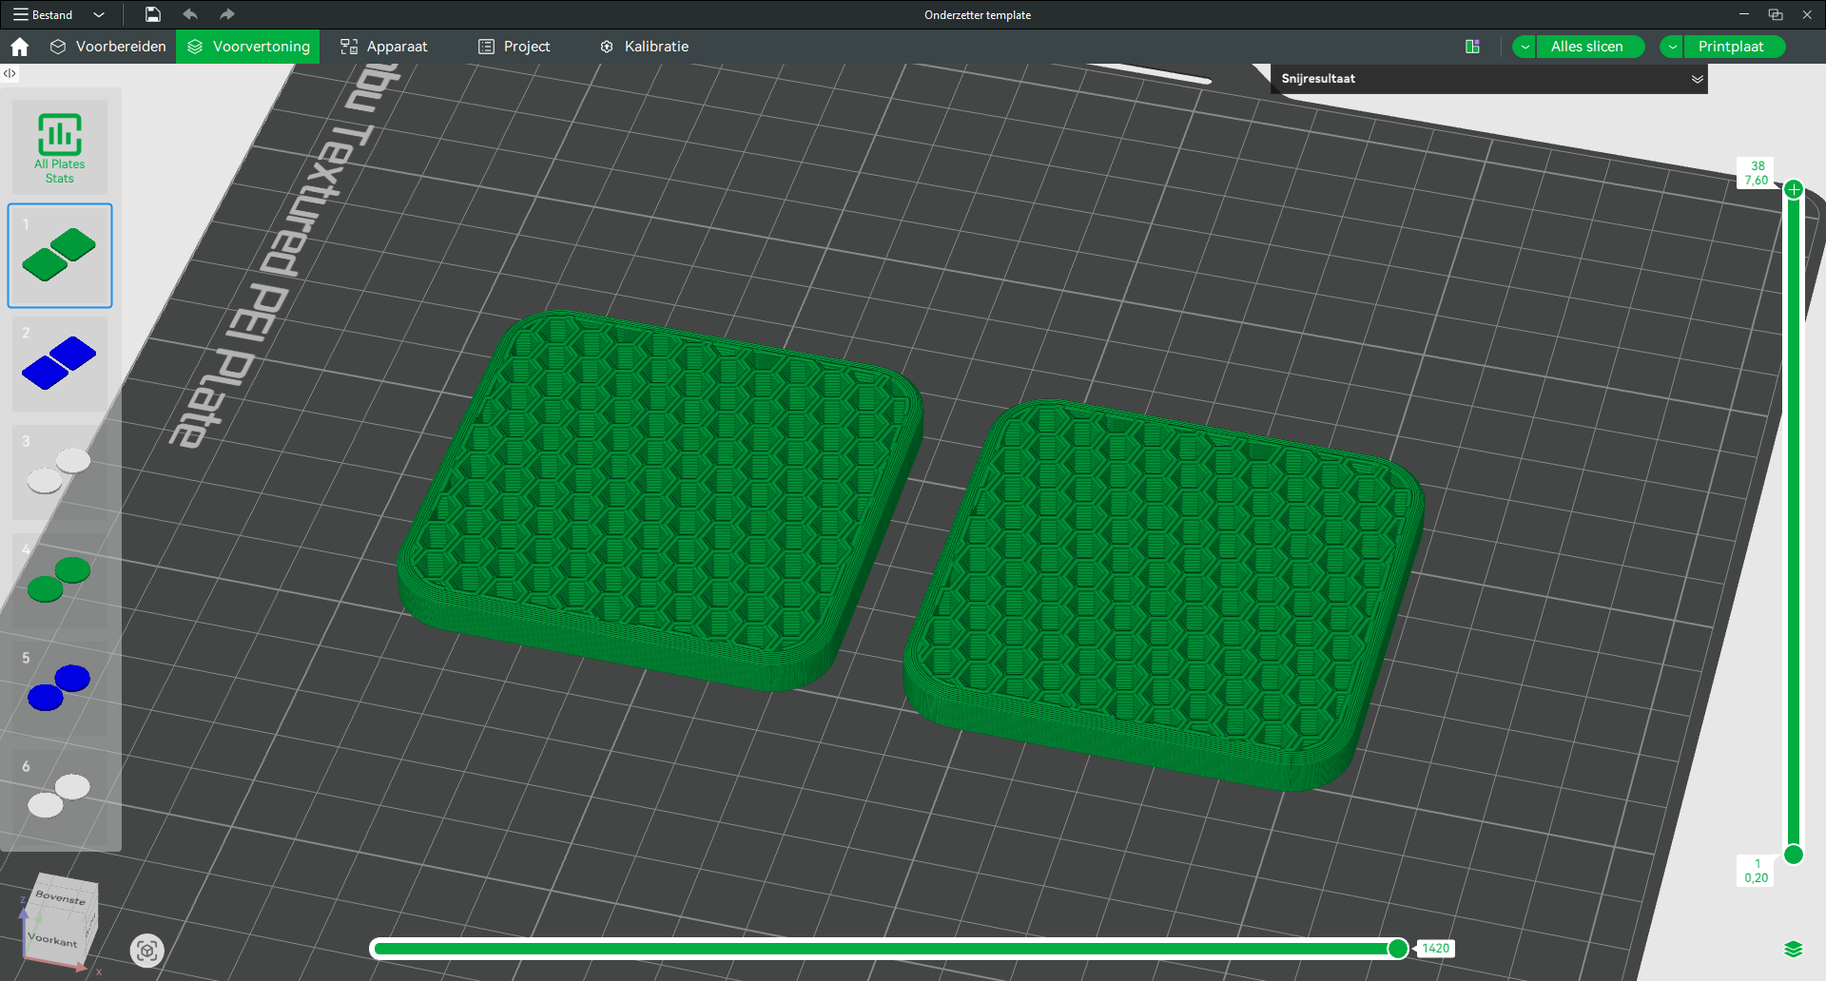Image resolution: width=1826 pixels, height=981 pixels.
Task: Click the compare plates icon near Alles slicen
Action: (1472, 47)
